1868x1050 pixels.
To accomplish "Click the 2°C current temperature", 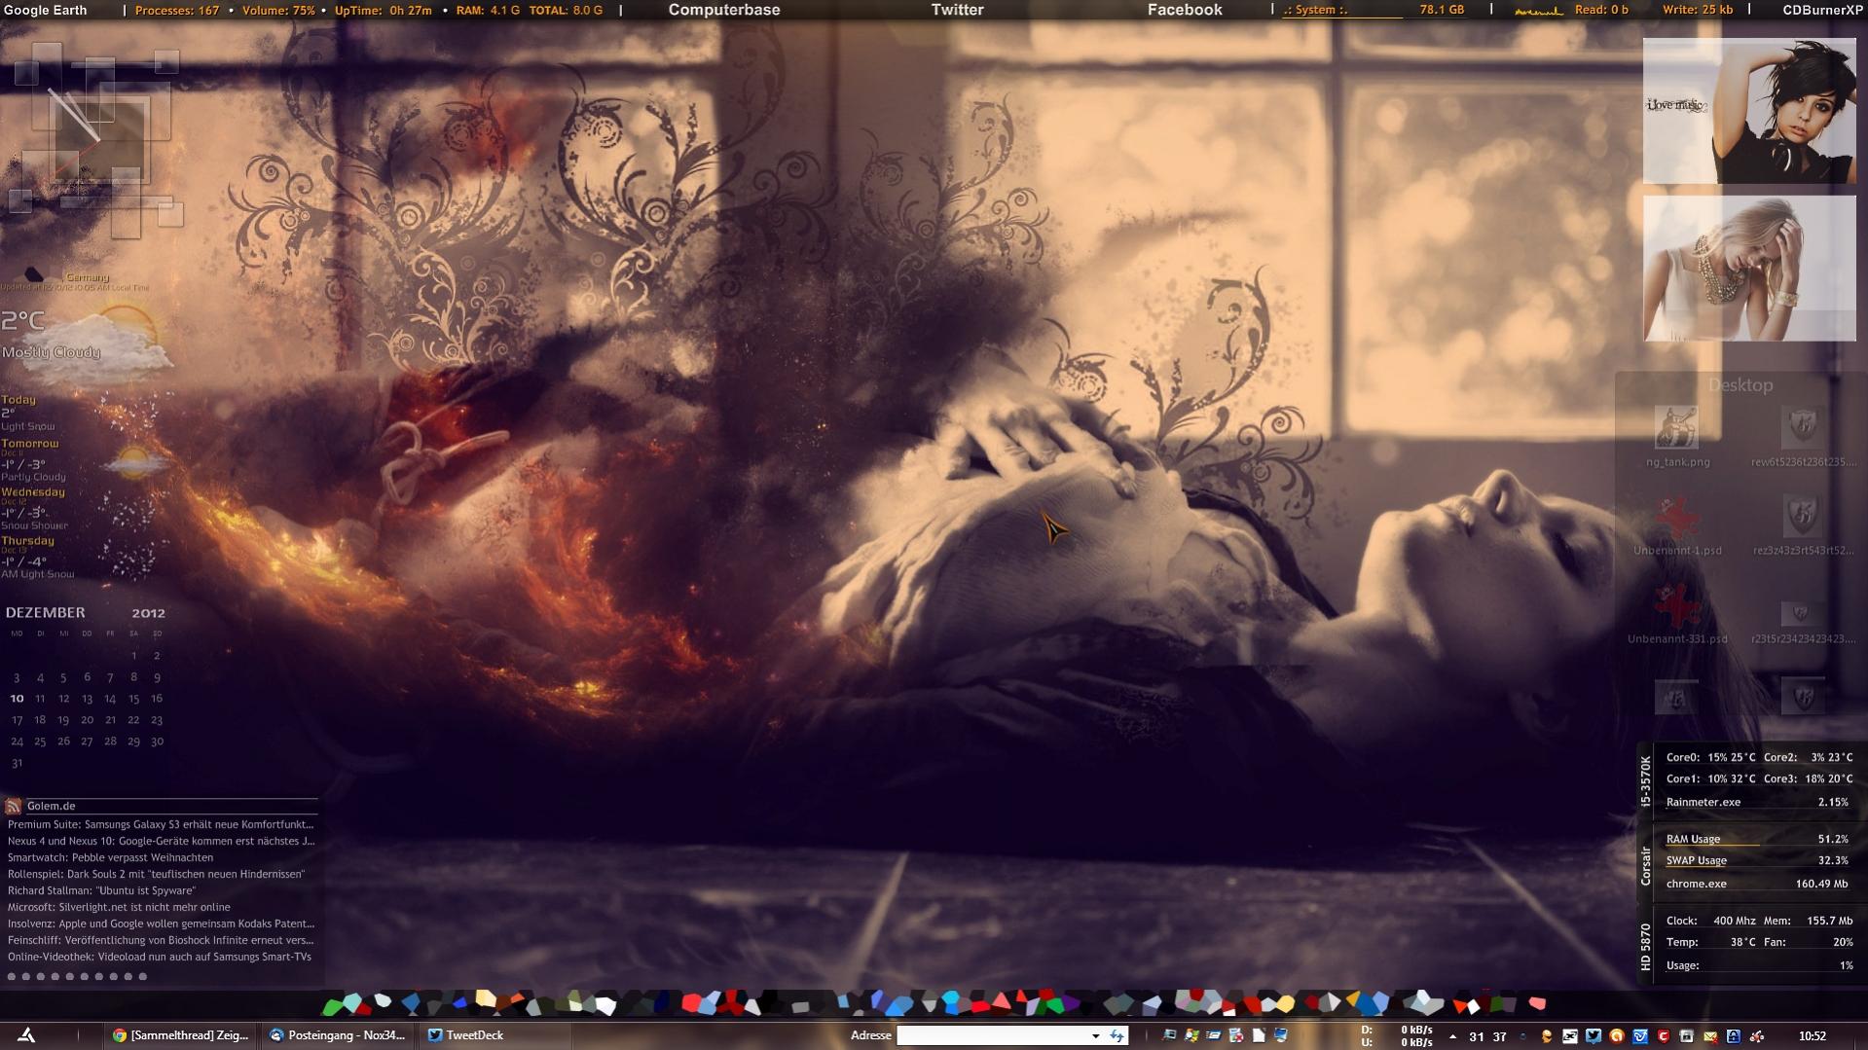I will [23, 320].
